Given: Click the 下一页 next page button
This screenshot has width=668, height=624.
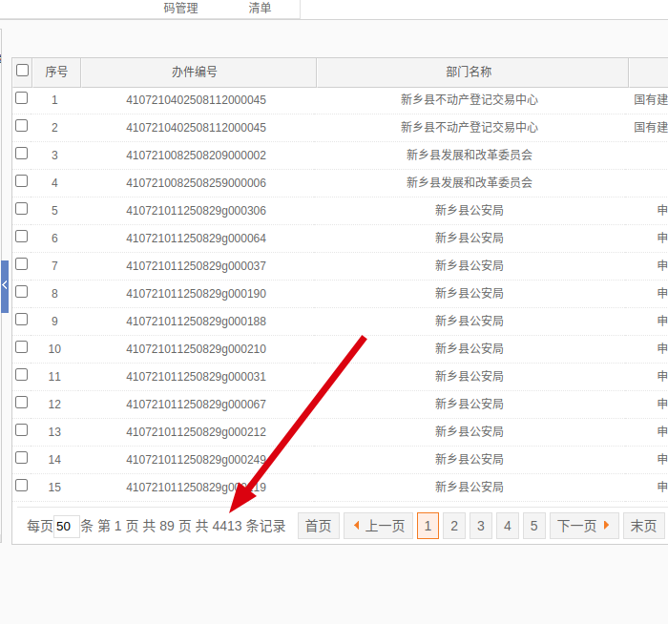Looking at the screenshot, I should 584,526.
